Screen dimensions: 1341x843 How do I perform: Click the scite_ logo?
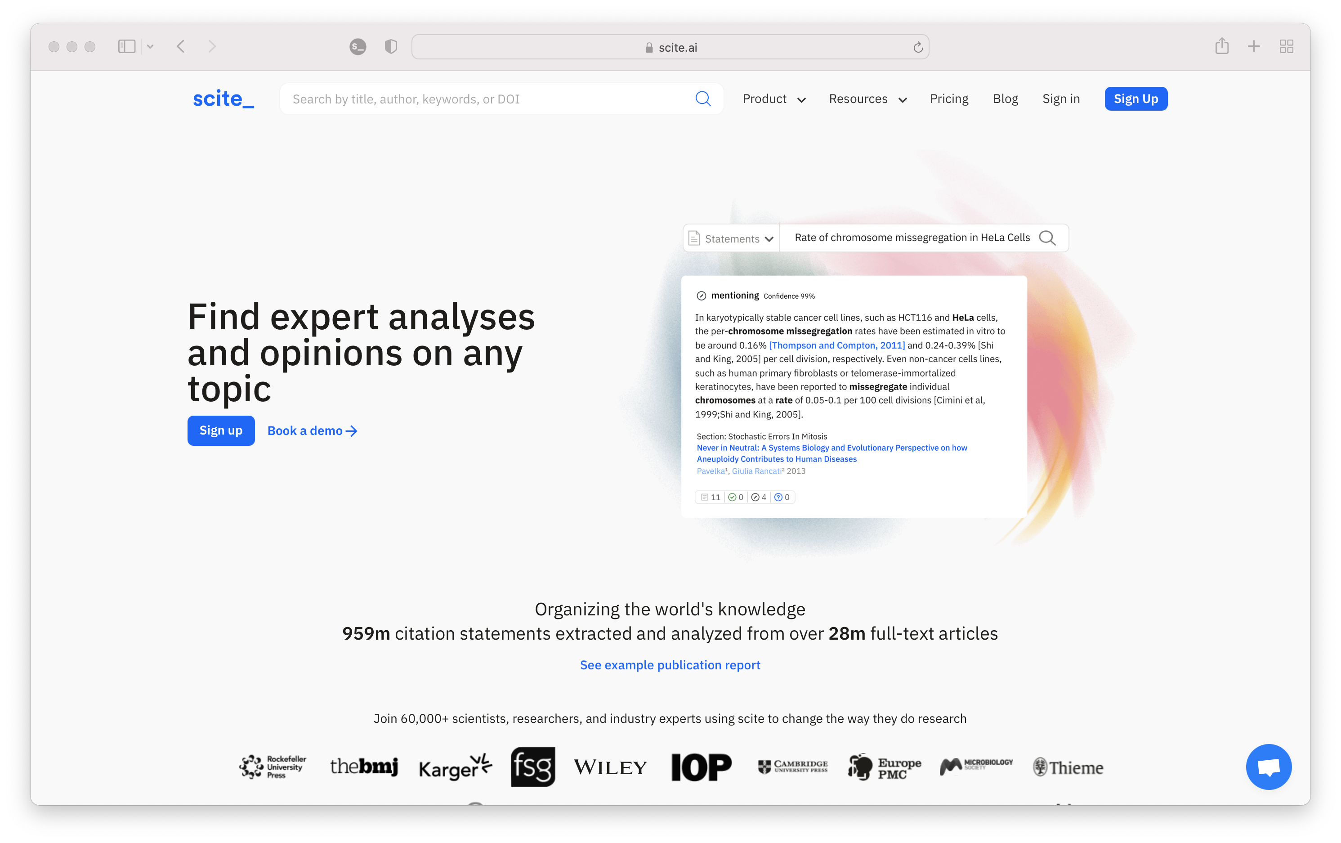(x=223, y=99)
